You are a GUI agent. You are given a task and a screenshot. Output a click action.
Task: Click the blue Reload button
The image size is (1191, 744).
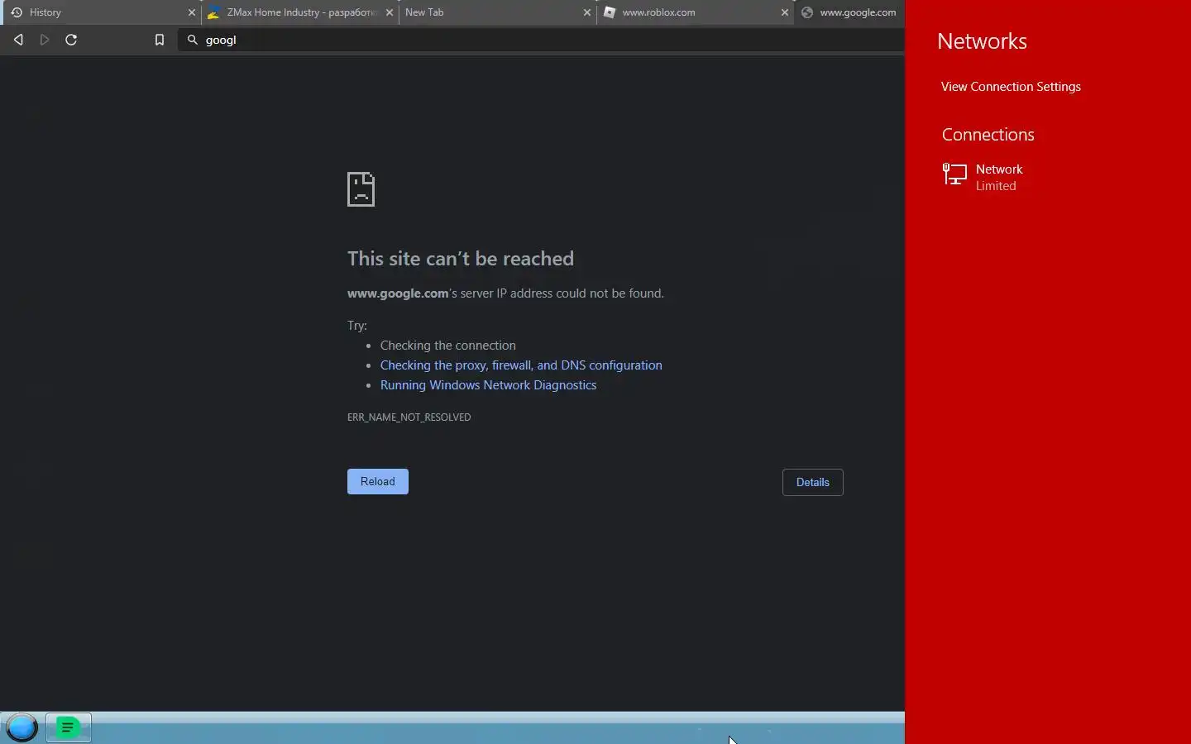coord(378,481)
